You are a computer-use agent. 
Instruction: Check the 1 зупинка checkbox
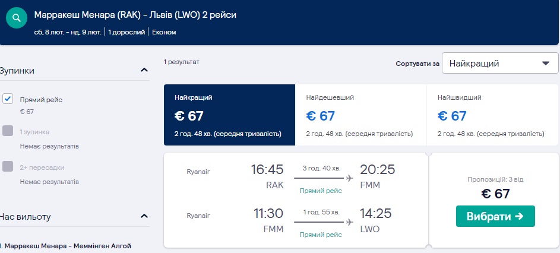(8, 131)
